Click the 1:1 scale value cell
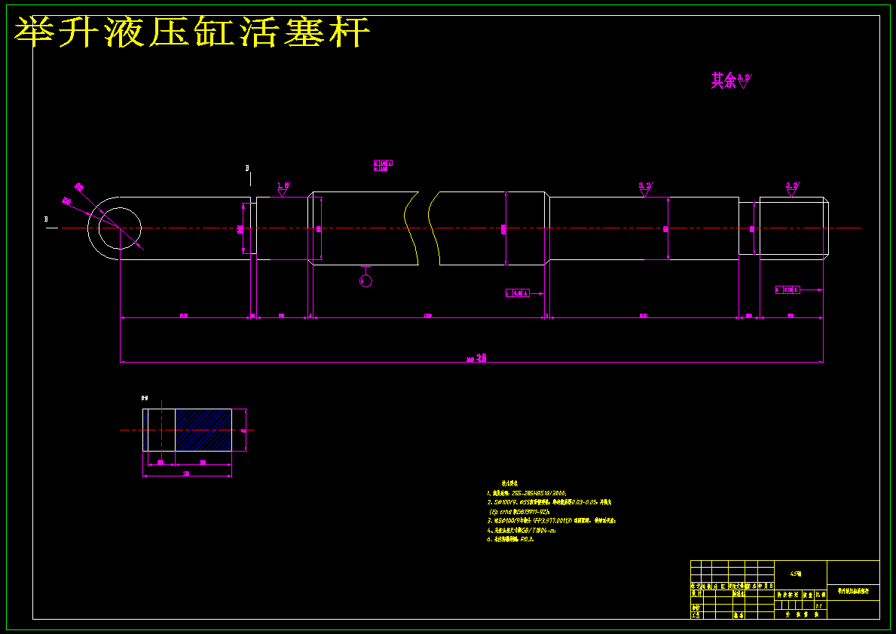 [x=819, y=605]
